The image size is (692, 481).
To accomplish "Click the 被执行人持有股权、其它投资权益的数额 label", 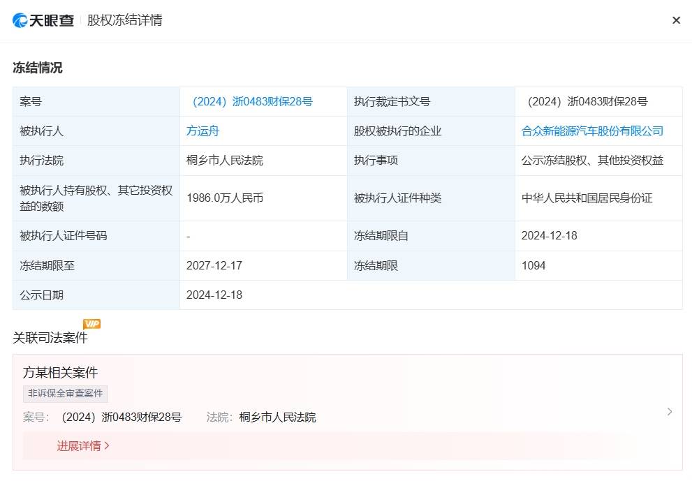I will 96,198.
